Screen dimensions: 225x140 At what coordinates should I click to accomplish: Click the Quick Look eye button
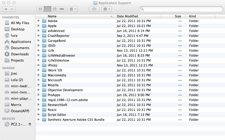(x=94, y=9)
